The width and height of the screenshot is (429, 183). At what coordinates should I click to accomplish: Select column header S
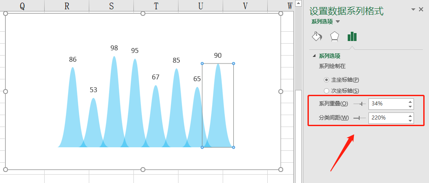pyautogui.click(x=111, y=6)
